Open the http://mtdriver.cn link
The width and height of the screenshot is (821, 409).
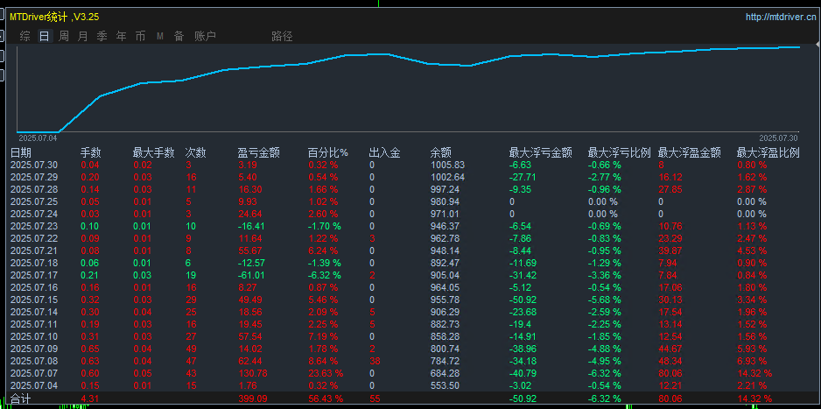(x=781, y=18)
